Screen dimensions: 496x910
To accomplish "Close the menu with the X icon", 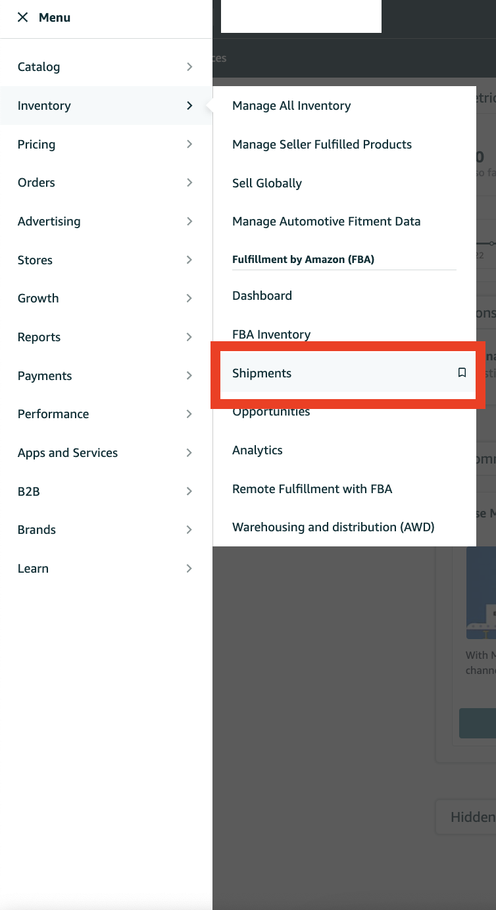I will pyautogui.click(x=23, y=18).
